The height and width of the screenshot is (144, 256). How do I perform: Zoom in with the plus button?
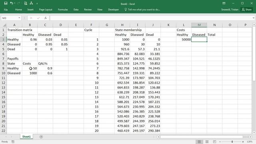tap(243, 142)
